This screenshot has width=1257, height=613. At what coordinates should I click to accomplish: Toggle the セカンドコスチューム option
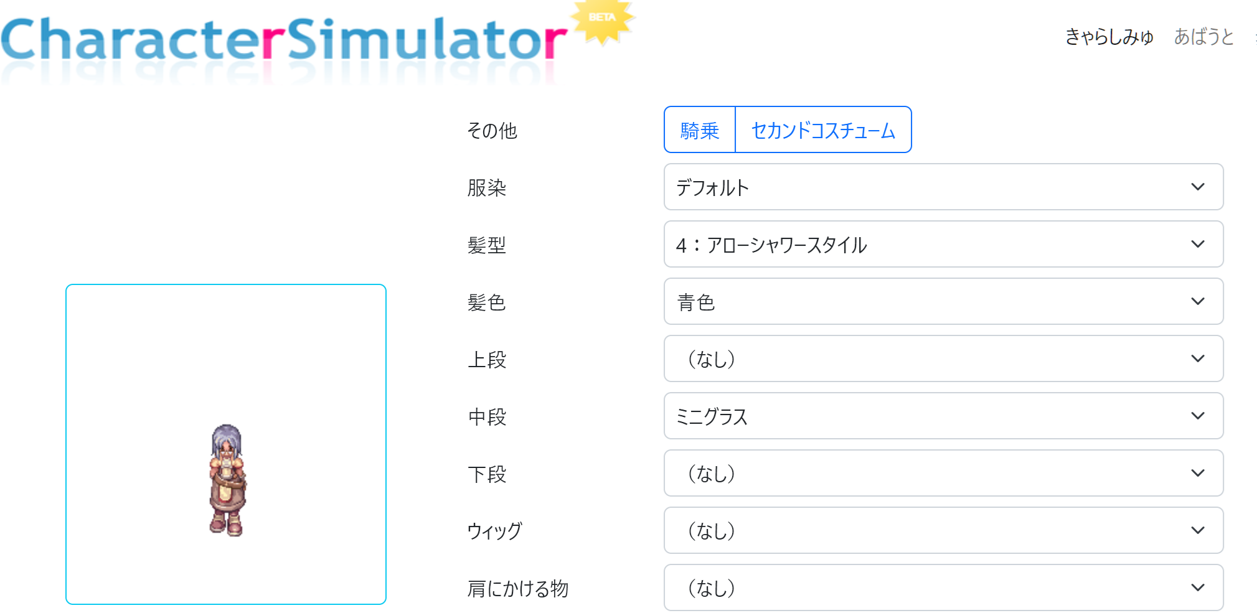(x=823, y=130)
